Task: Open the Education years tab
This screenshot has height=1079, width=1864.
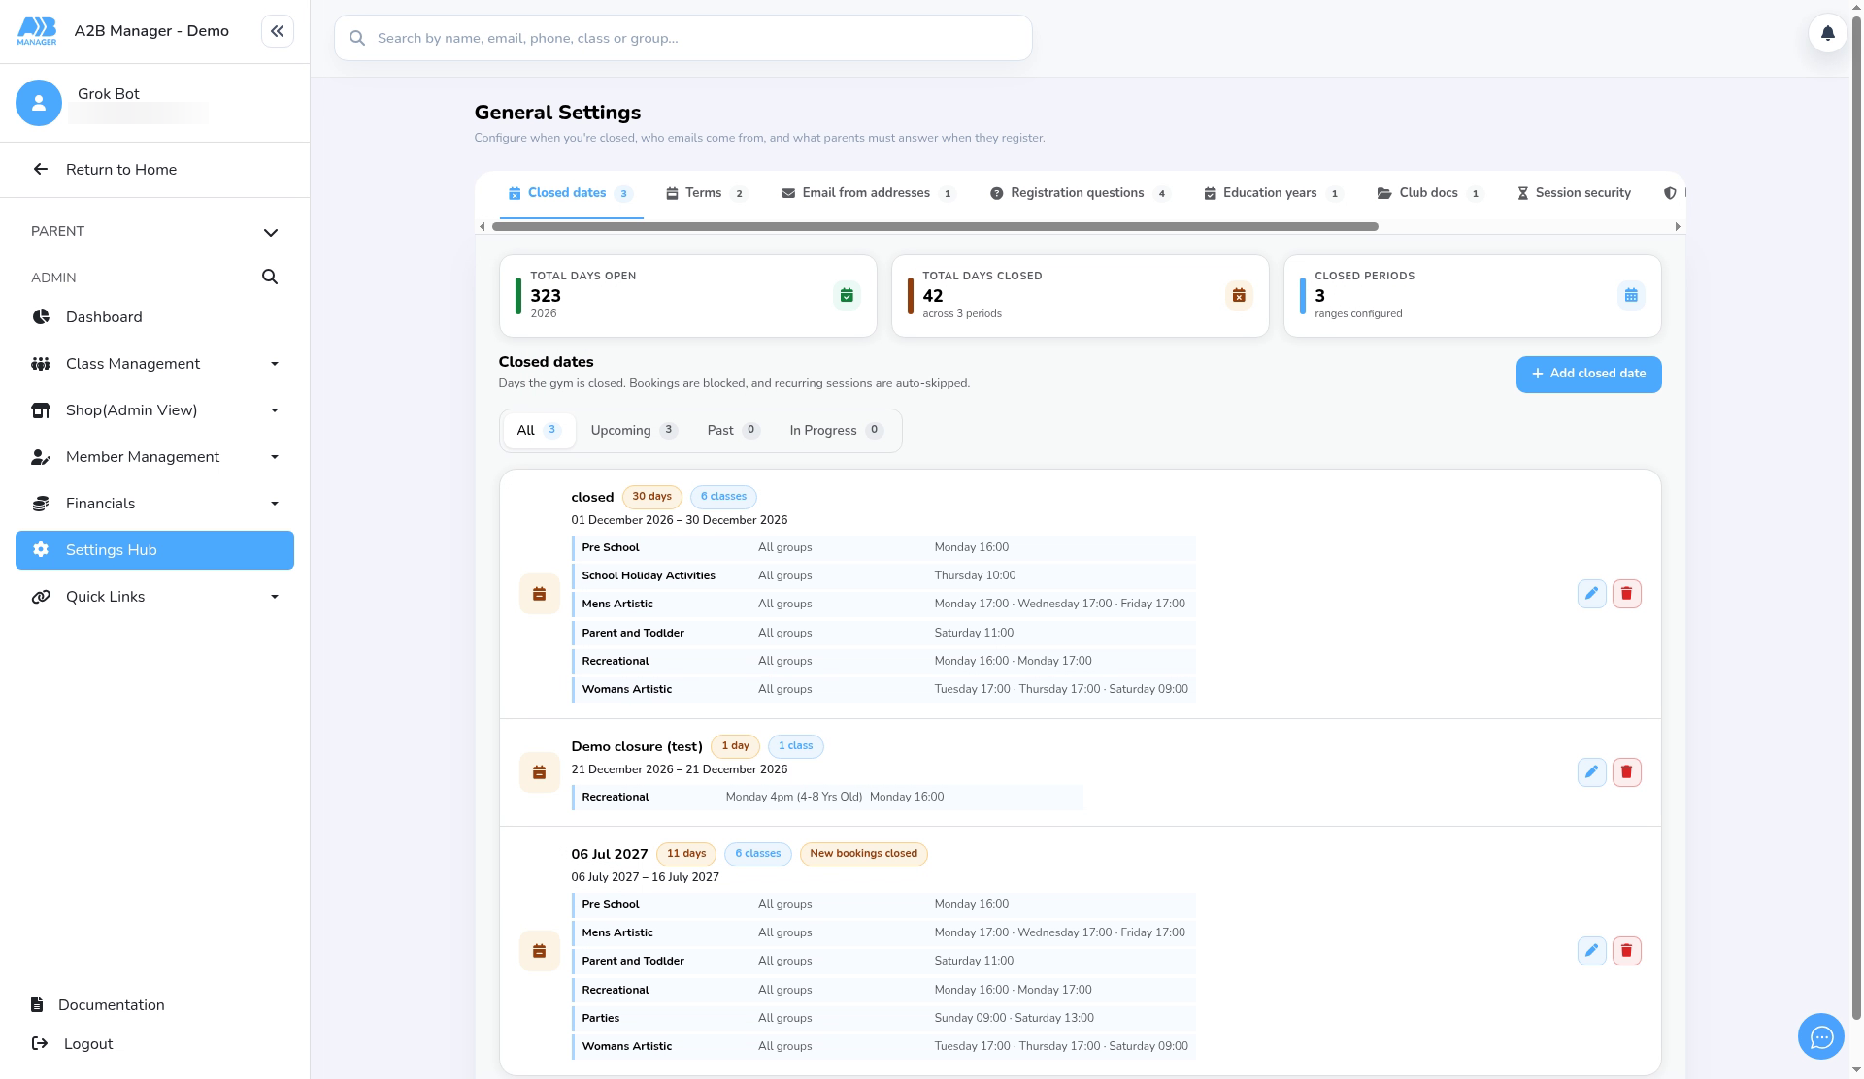Action: pos(1273,193)
